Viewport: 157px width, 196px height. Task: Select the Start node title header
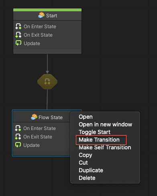[x=47, y=16]
